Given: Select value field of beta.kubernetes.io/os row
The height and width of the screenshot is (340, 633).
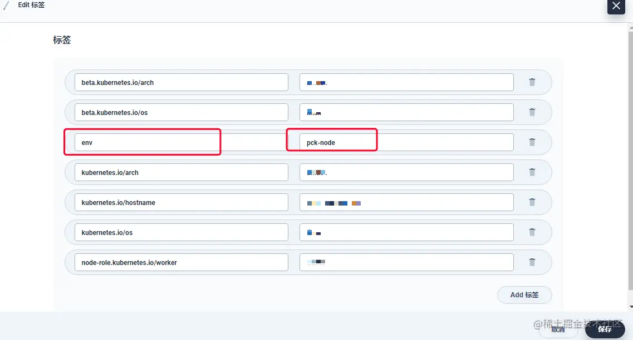Looking at the screenshot, I should pyautogui.click(x=406, y=112).
